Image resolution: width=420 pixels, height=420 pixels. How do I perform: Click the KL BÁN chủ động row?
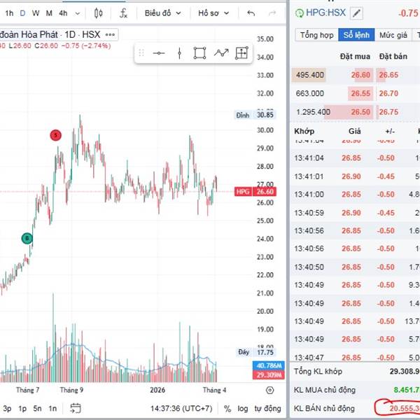[355, 409]
